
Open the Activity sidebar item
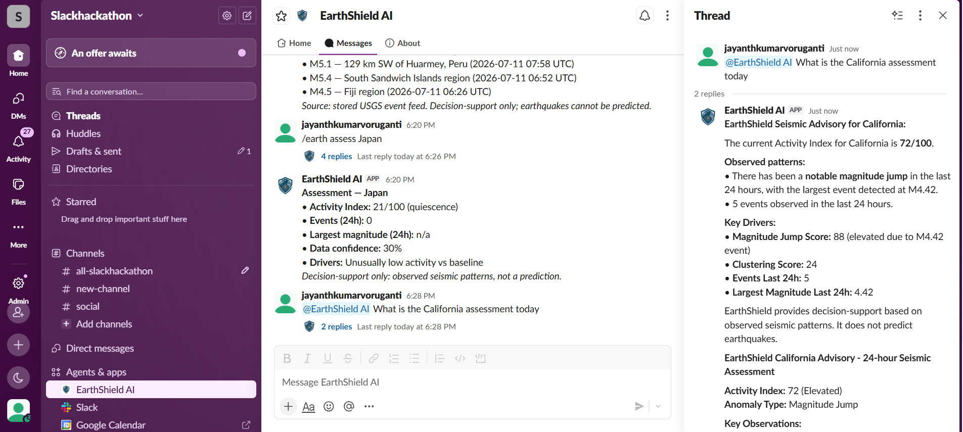pos(19,147)
